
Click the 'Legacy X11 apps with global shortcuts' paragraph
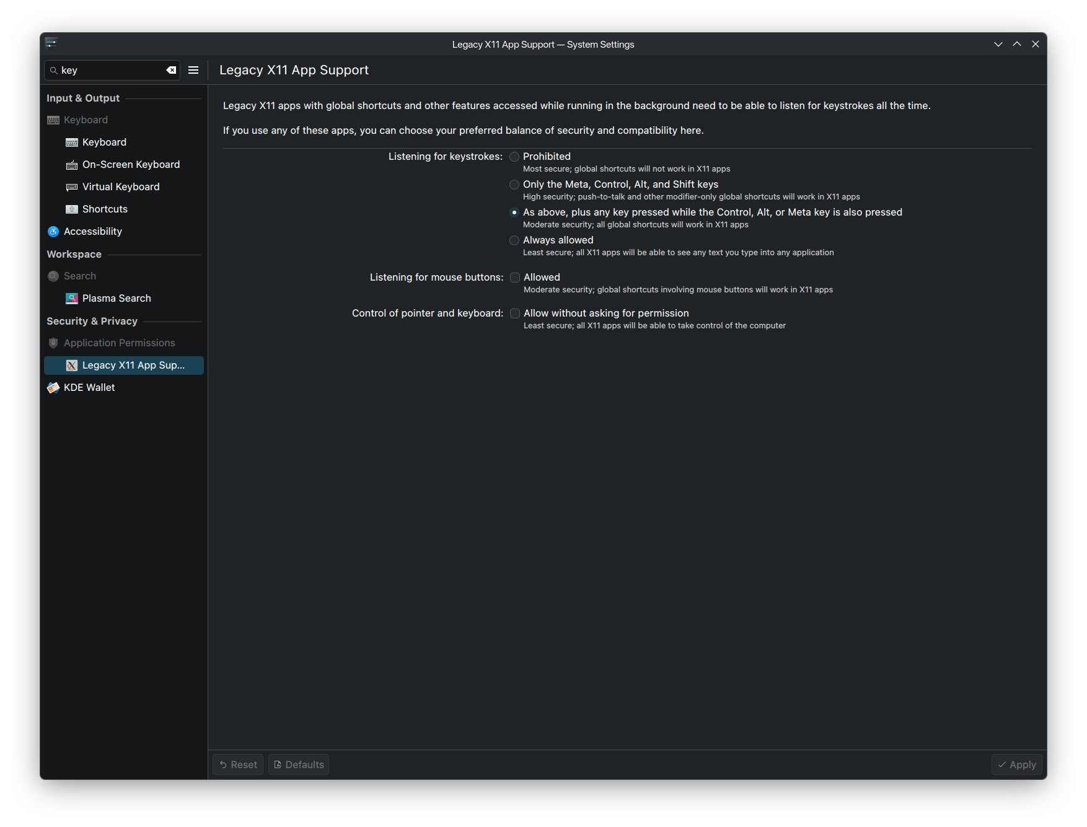click(x=577, y=106)
